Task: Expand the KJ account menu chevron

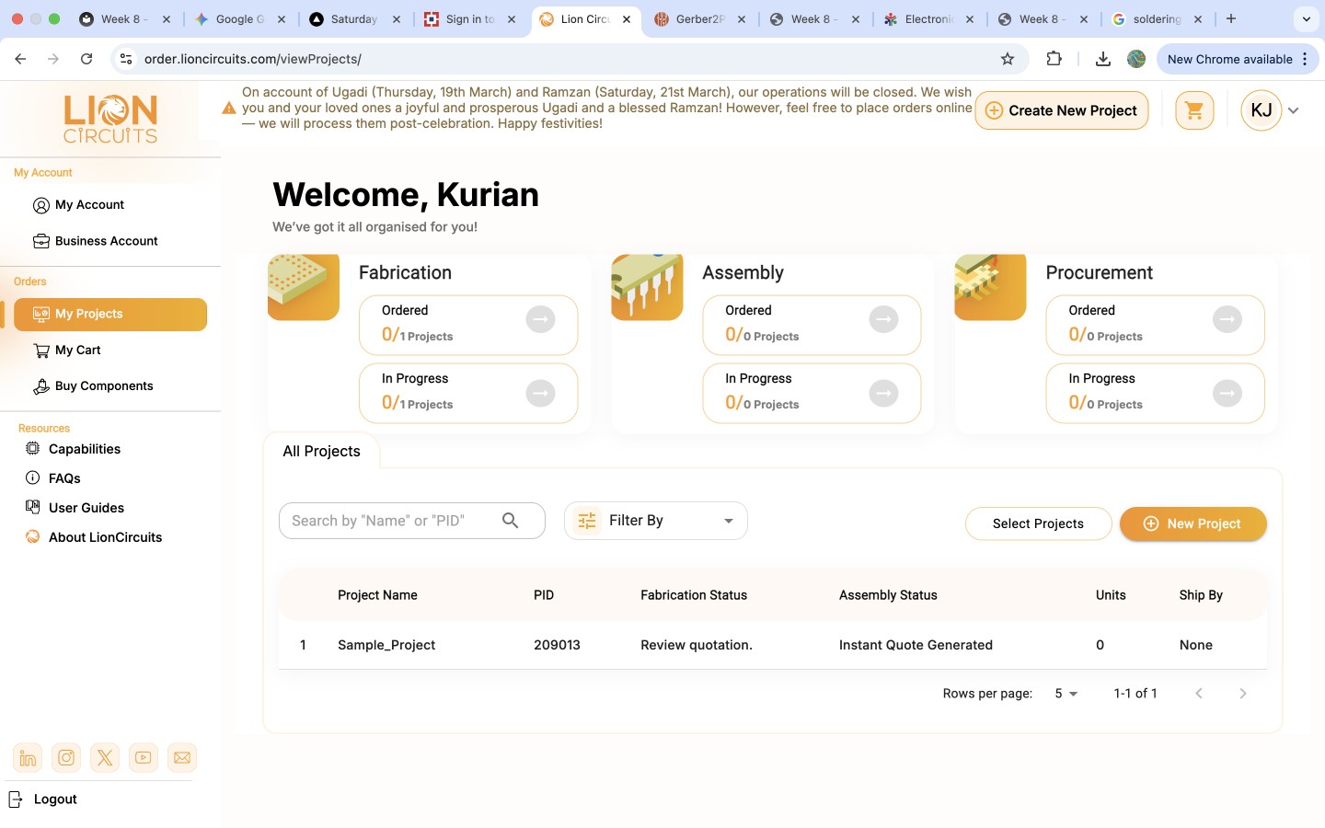Action: [1294, 109]
